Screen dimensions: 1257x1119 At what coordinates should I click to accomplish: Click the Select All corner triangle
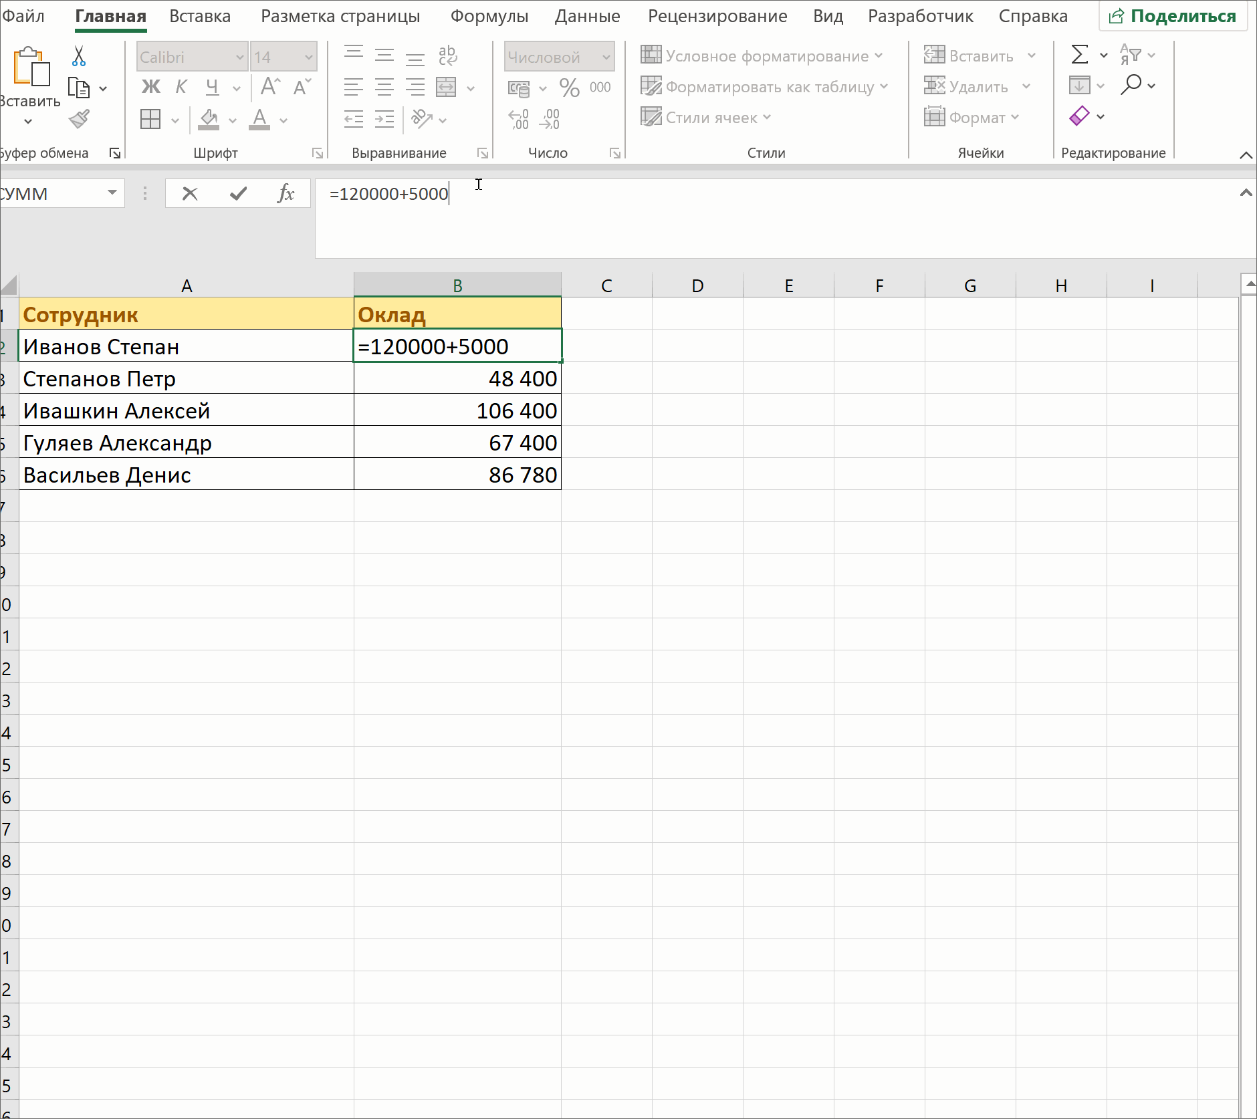(x=9, y=285)
